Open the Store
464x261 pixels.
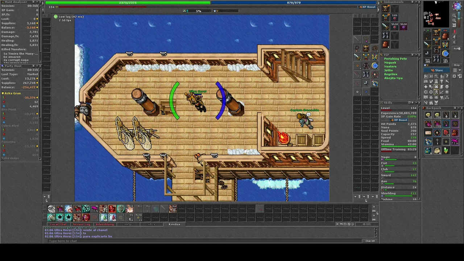coord(437,70)
